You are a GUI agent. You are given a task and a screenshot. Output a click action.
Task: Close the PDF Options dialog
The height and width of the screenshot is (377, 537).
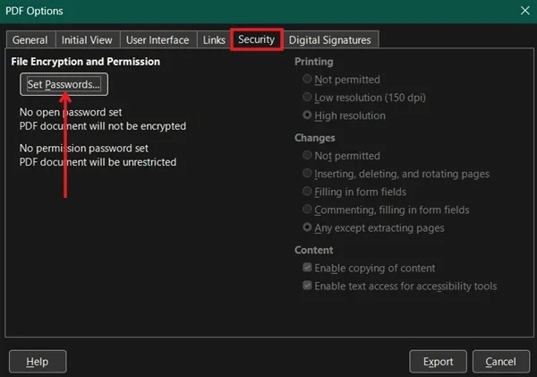(524, 11)
